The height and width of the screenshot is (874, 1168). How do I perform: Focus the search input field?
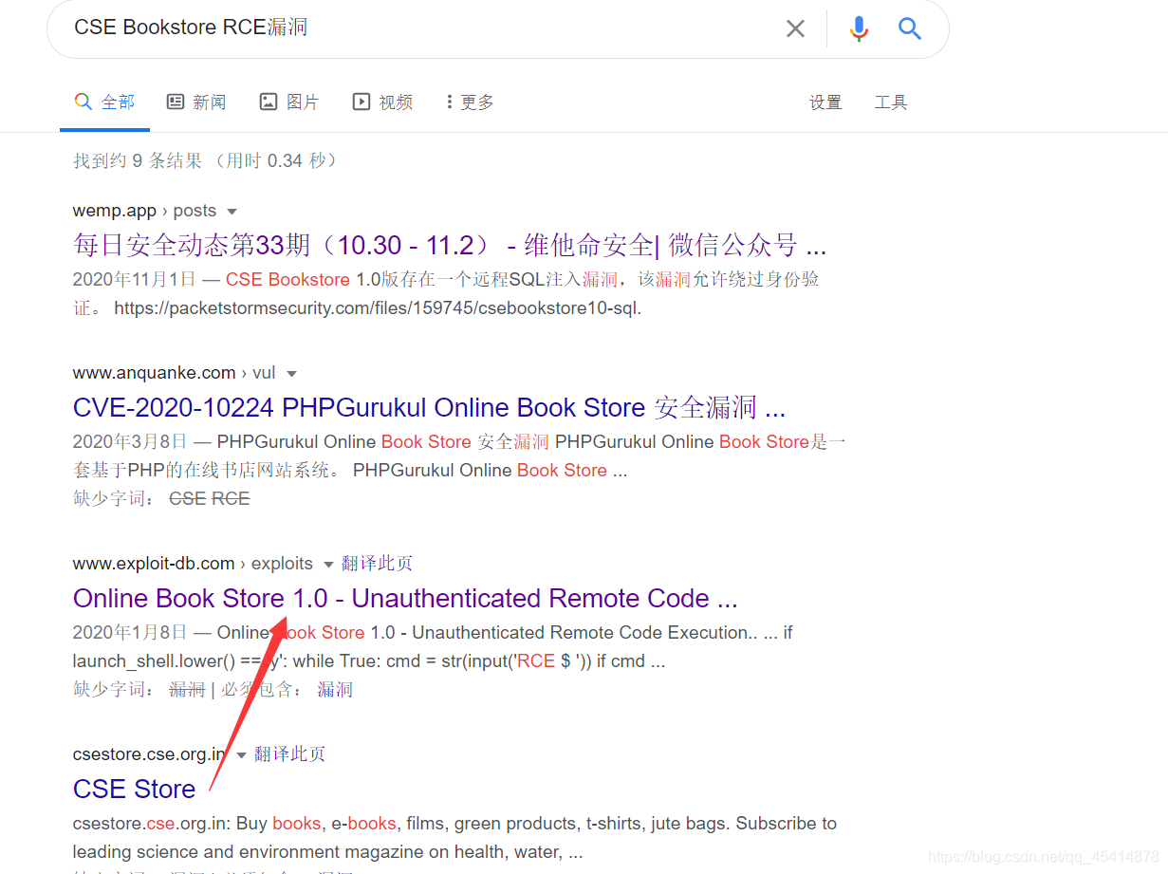(417, 28)
